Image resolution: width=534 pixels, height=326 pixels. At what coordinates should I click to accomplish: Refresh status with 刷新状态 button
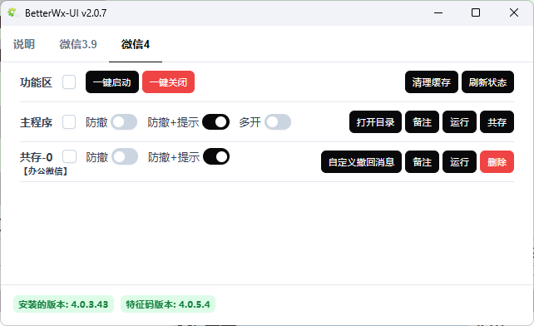[x=487, y=82]
